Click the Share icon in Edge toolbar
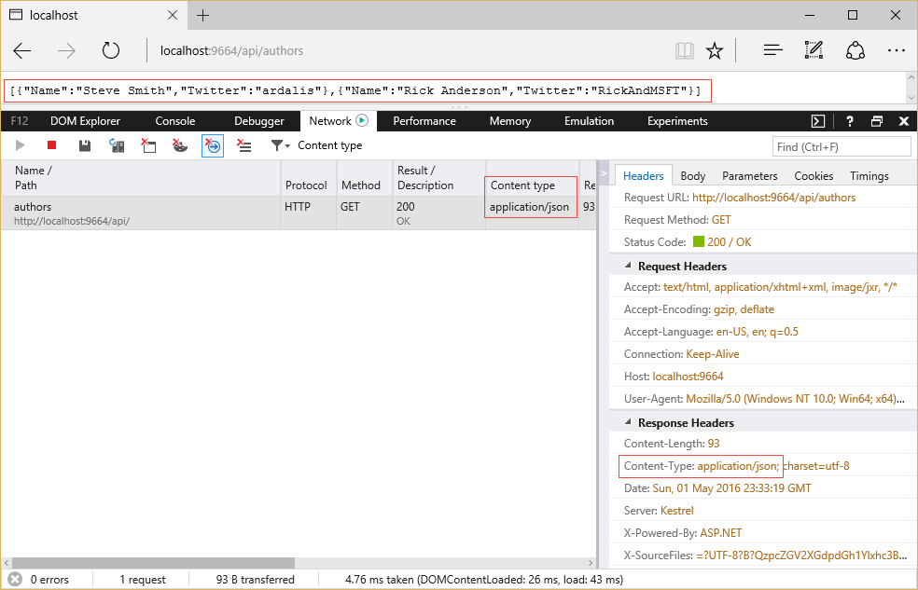This screenshot has height=590, width=918. coord(855,50)
